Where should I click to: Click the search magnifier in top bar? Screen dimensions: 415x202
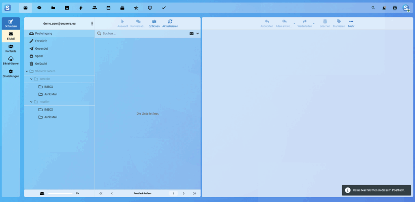point(373,8)
